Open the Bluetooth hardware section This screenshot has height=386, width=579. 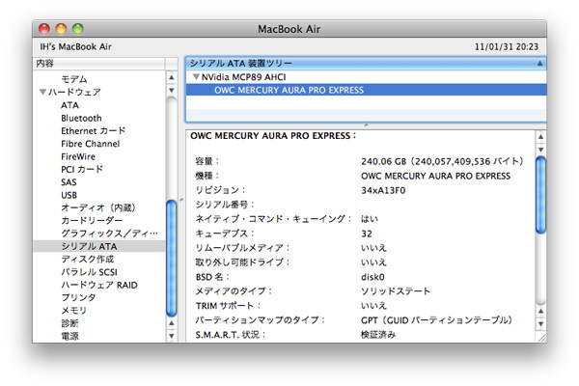click(81, 118)
